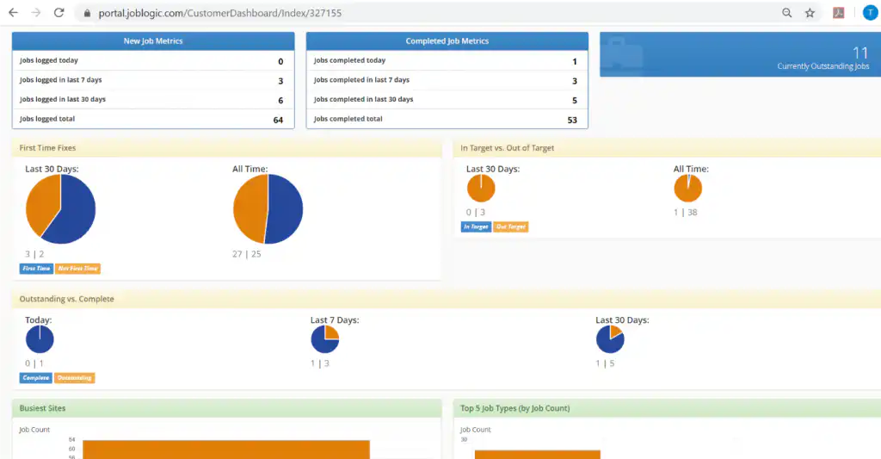Toggle the First Time legend label
This screenshot has height=459, width=881.
[x=36, y=269]
